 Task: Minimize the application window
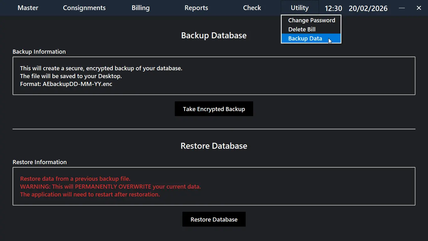(402, 8)
